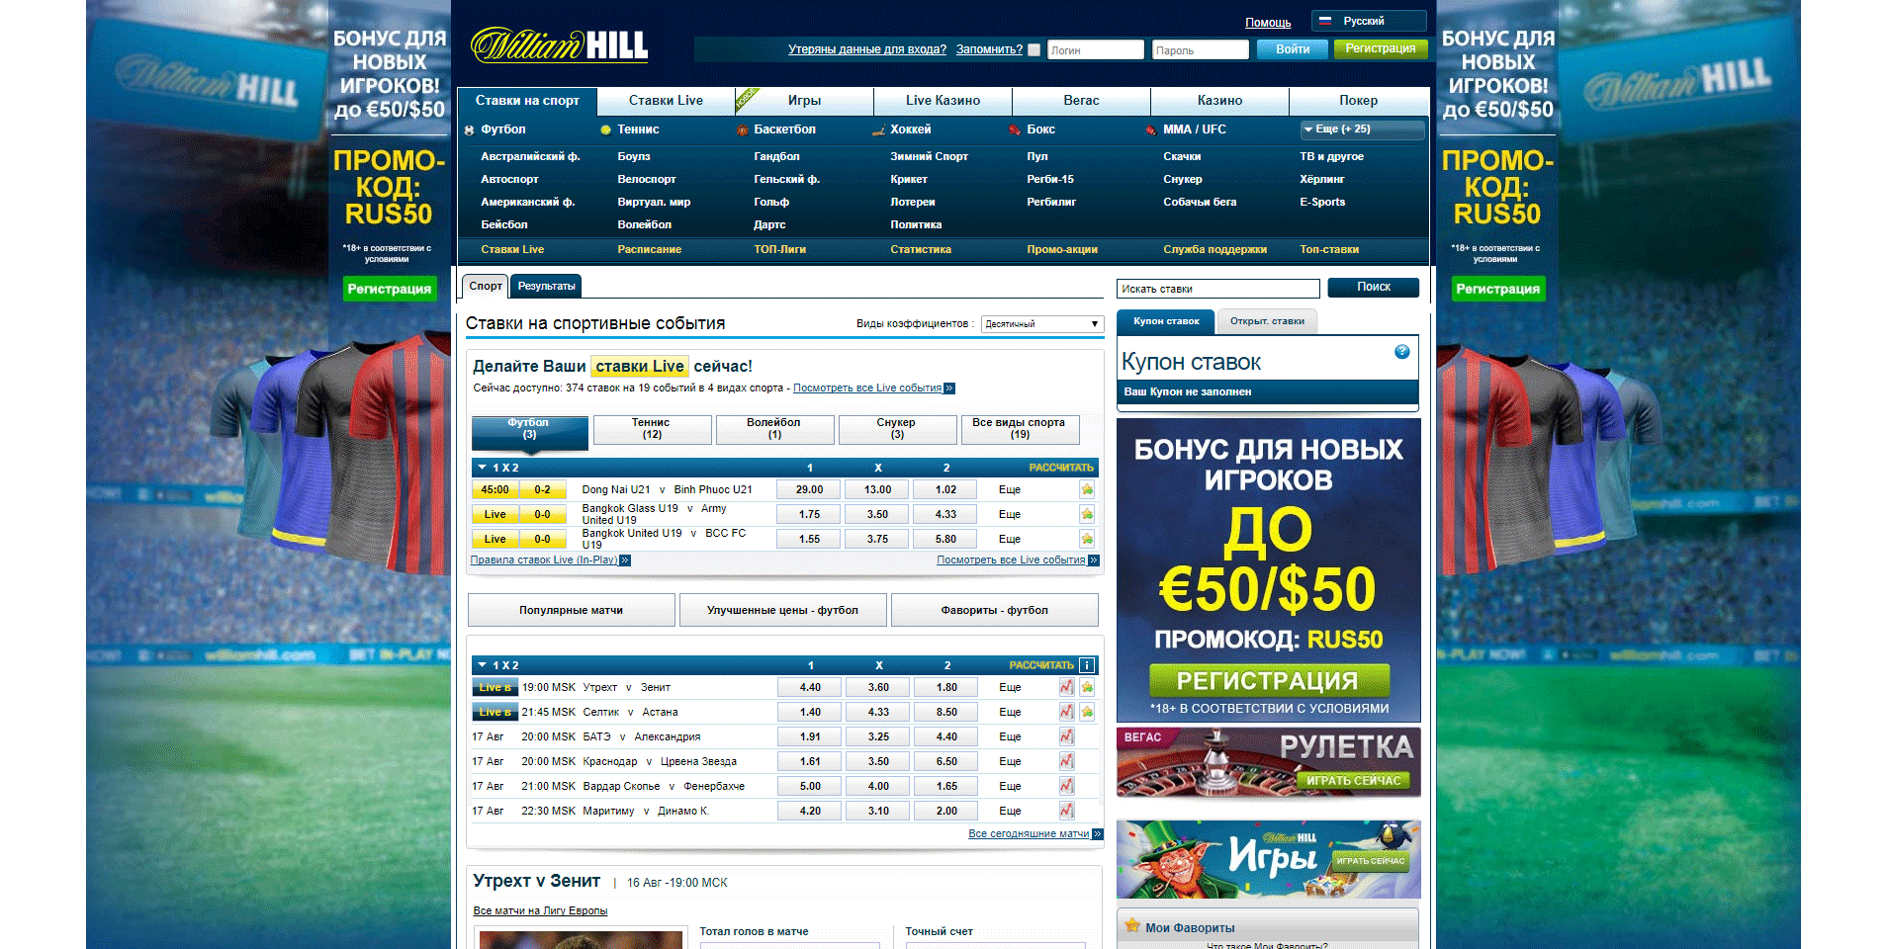Star the Утрехт v Зенит match
The image size is (1888, 949).
point(1087,687)
